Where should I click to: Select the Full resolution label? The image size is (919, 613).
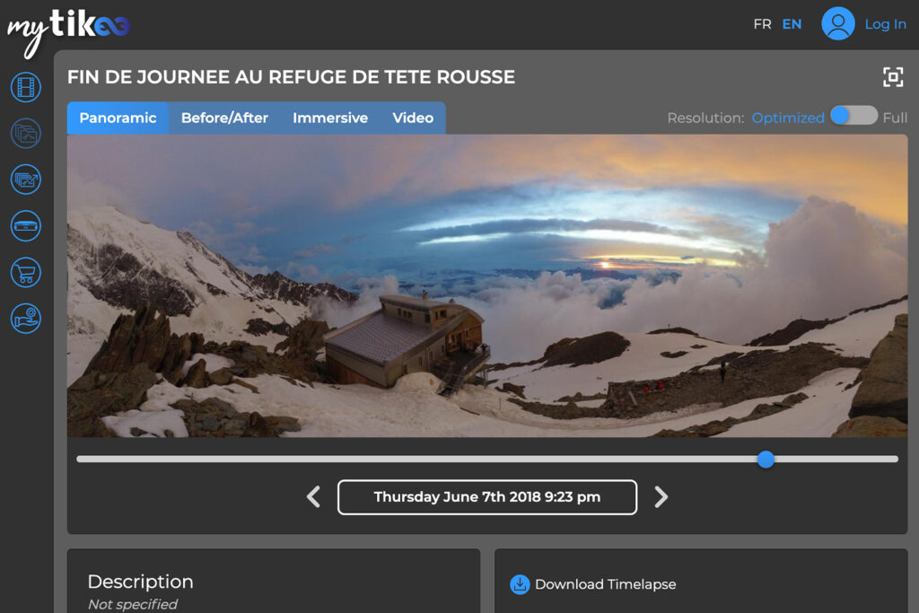[x=895, y=118]
